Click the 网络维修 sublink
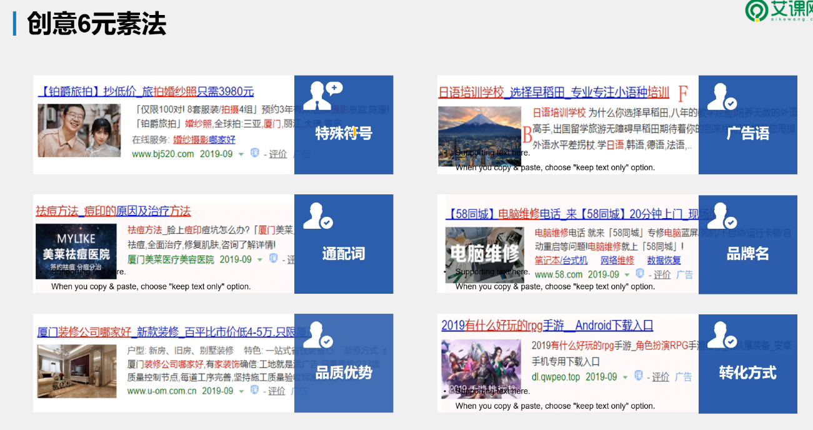The image size is (813, 430). pos(617,260)
